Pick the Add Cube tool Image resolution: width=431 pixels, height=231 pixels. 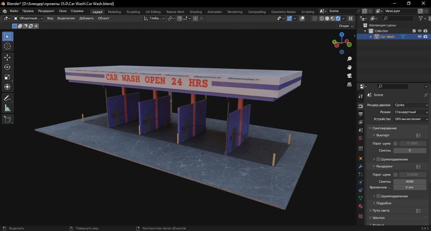(x=8, y=119)
